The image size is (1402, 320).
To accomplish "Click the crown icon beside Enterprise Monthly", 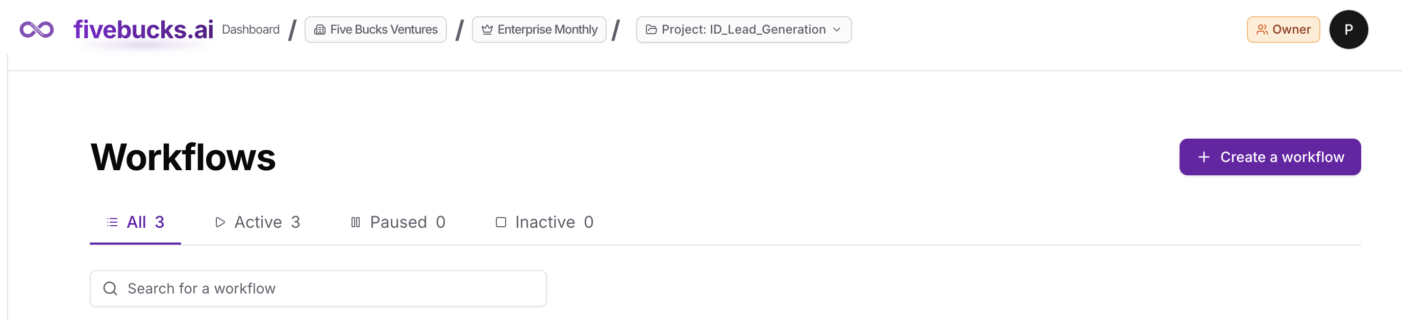I will tap(487, 30).
